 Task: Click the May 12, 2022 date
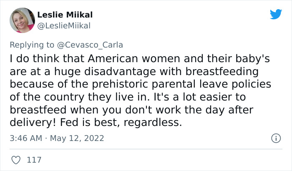click(x=76, y=138)
